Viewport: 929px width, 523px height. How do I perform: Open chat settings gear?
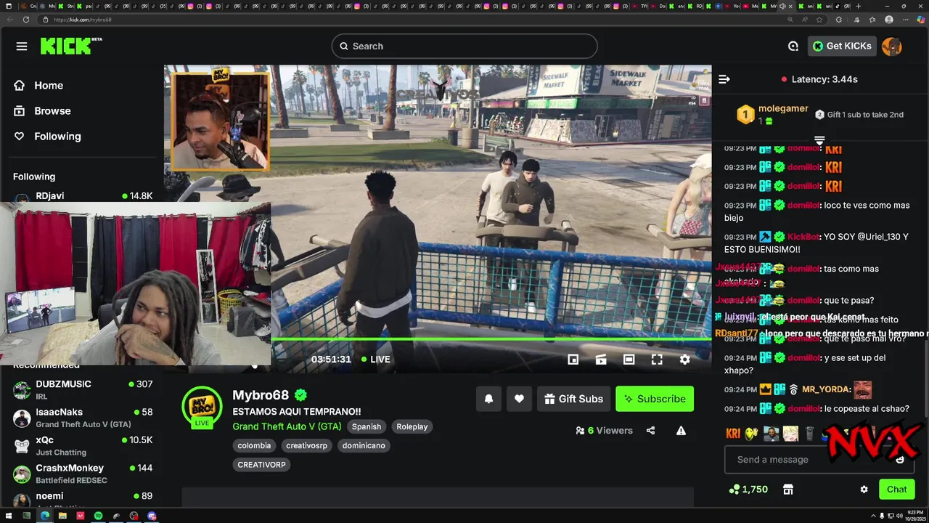pyautogui.click(x=864, y=490)
